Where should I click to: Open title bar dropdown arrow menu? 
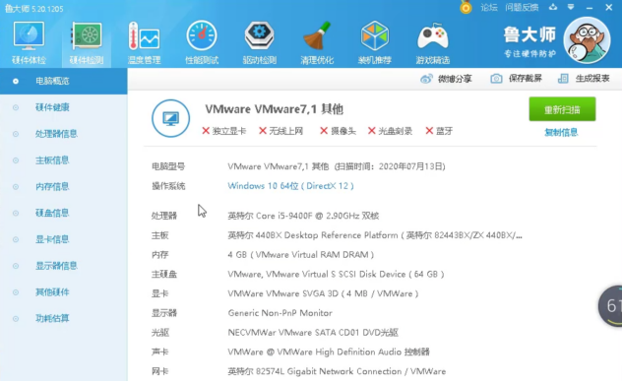[571, 7]
